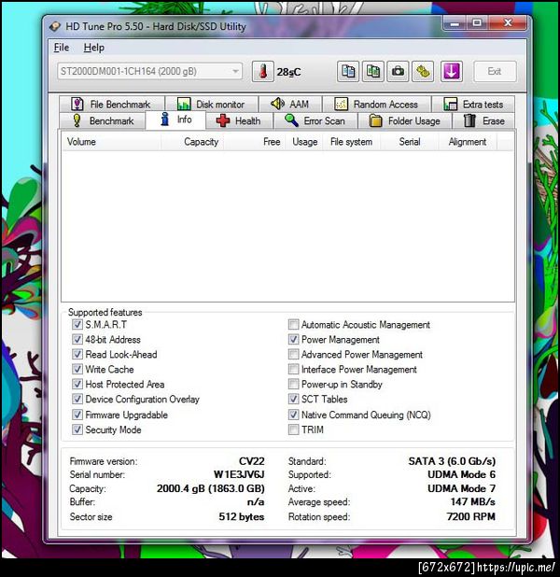The height and width of the screenshot is (577, 560).
Task: Toggle the Read Look-Ahead checkbox
Action: tap(77, 355)
